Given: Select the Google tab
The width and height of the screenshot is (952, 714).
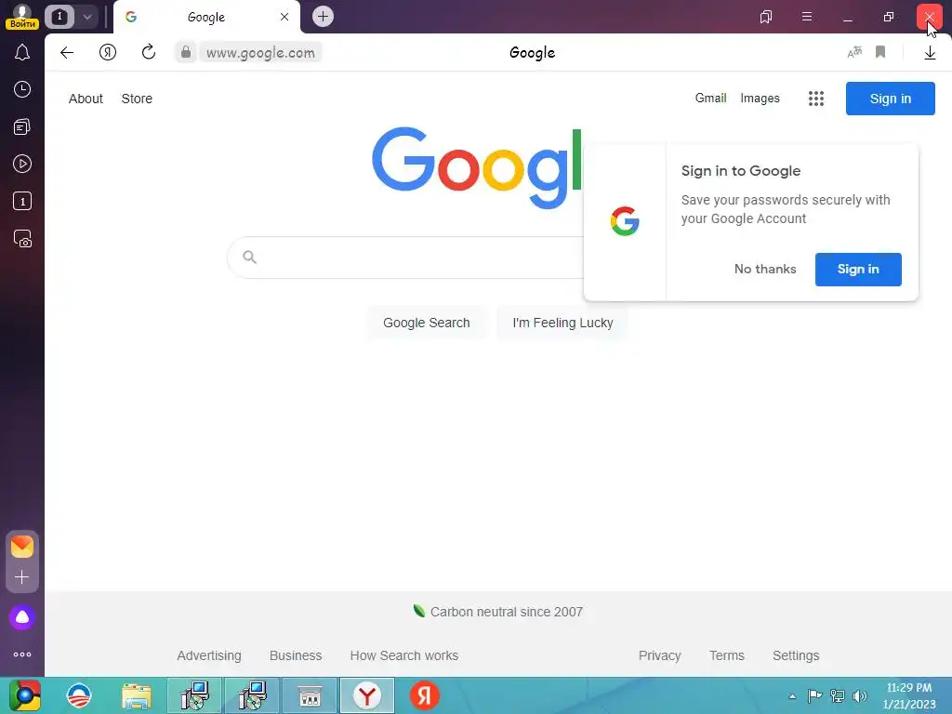Looking at the screenshot, I should point(206,17).
